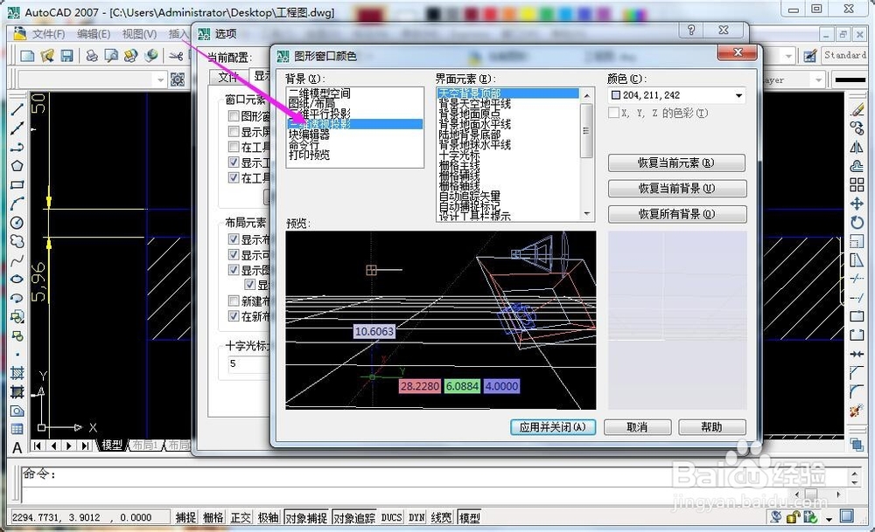Click the Open file toolbar icon

[47, 55]
